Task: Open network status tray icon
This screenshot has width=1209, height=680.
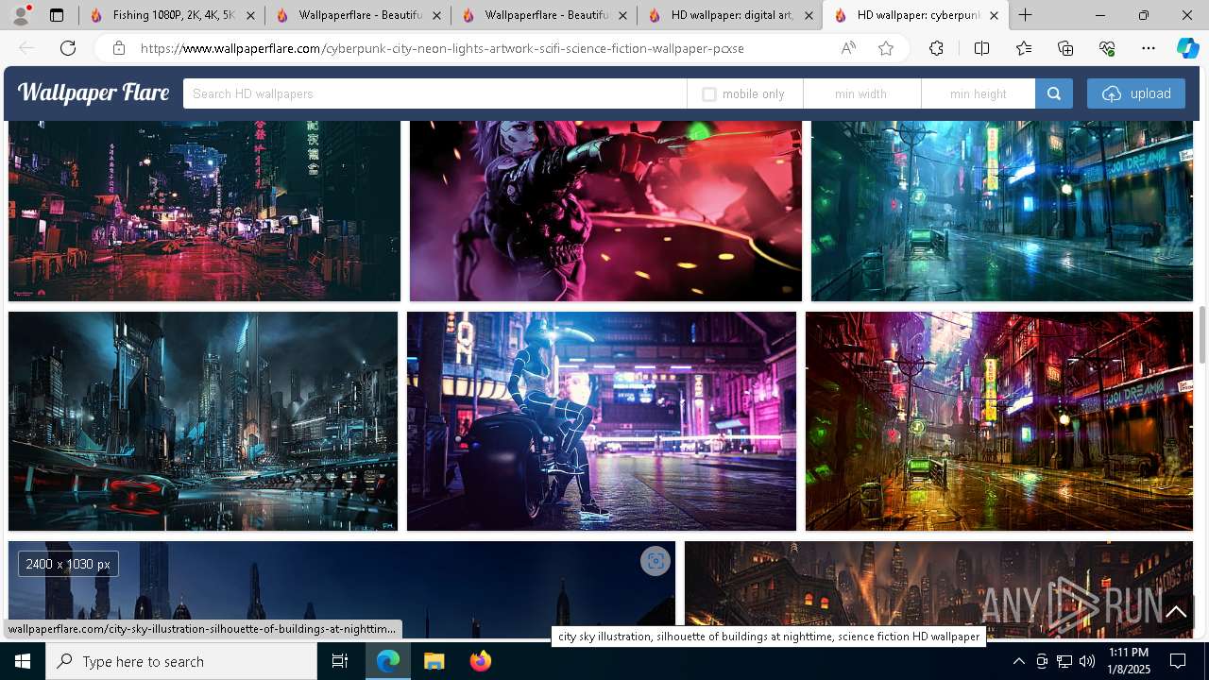Action: (x=1064, y=661)
